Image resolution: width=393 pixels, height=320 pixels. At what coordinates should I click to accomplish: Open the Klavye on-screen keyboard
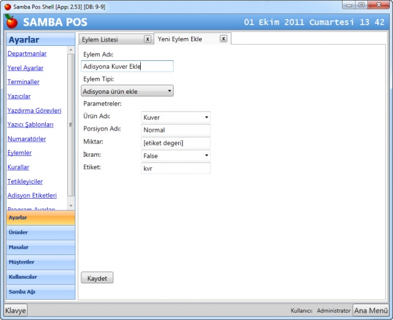pos(16,310)
